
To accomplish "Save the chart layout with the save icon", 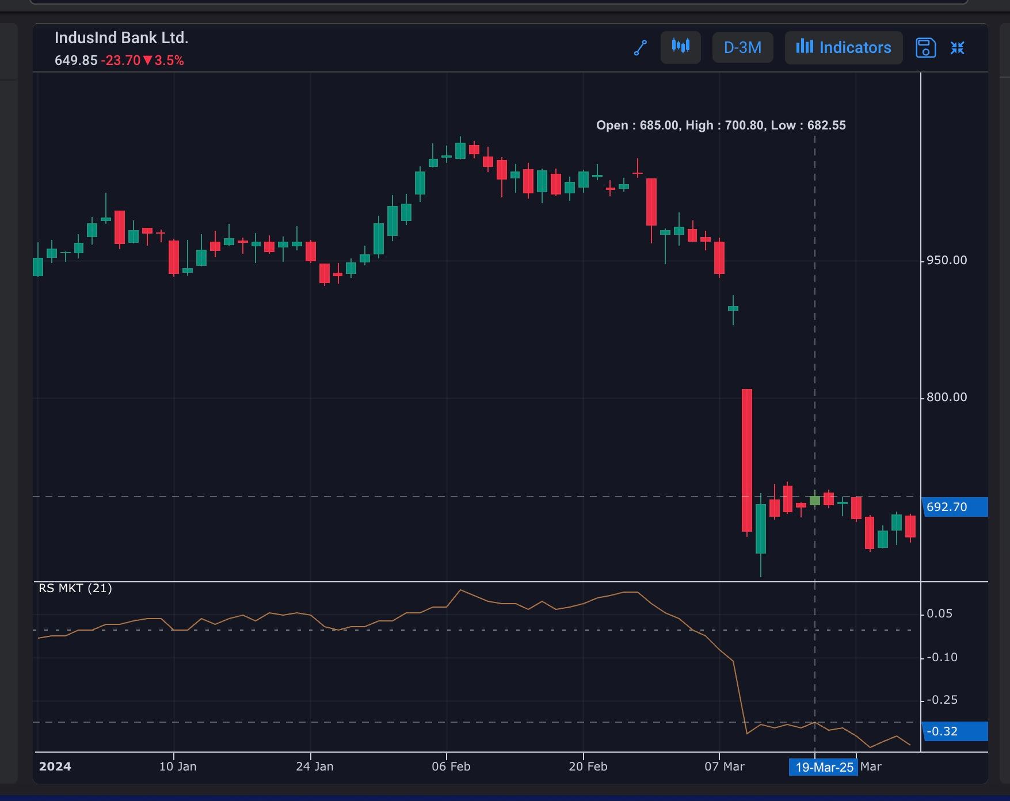I will 925,48.
